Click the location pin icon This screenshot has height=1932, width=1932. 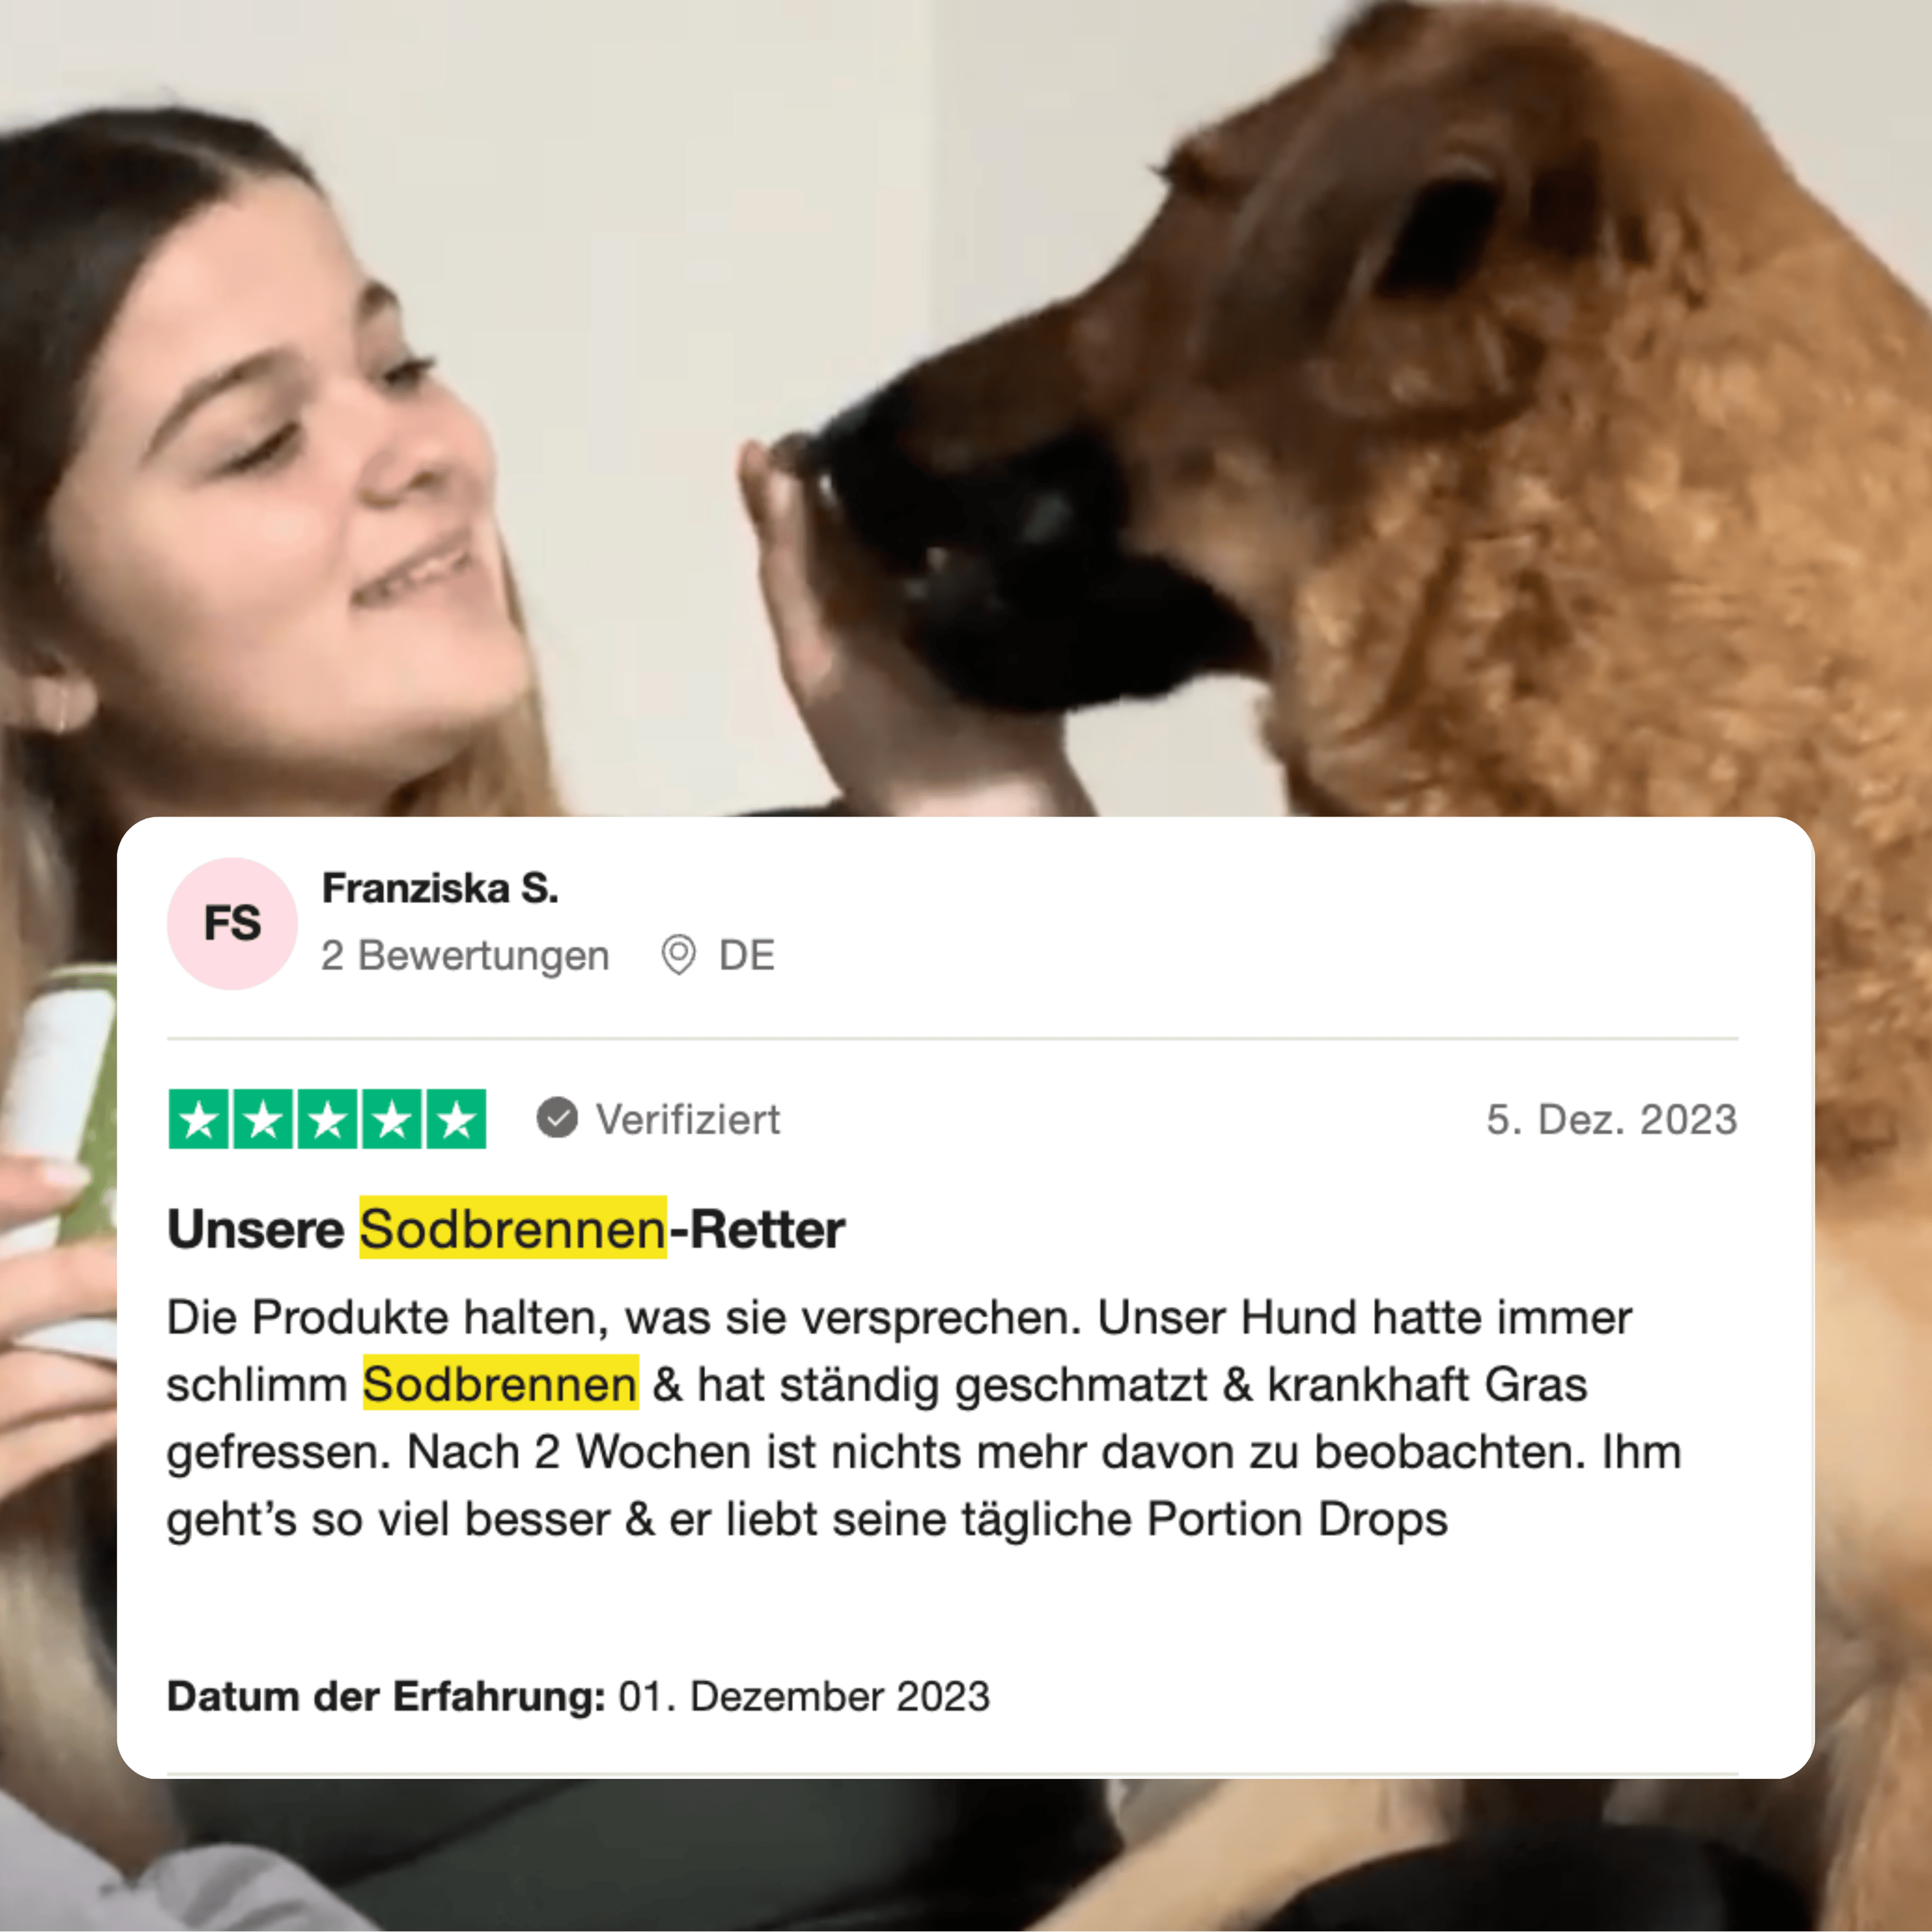[x=679, y=955]
